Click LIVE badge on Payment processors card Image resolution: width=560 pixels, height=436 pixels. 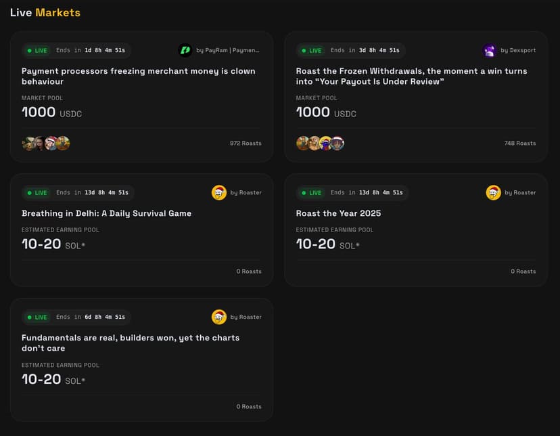(x=37, y=50)
